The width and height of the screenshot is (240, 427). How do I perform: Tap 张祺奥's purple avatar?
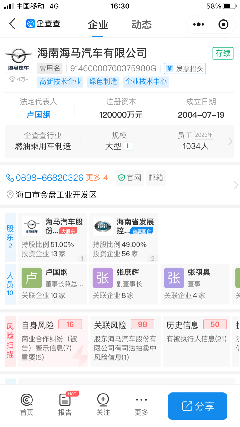coord(174,278)
